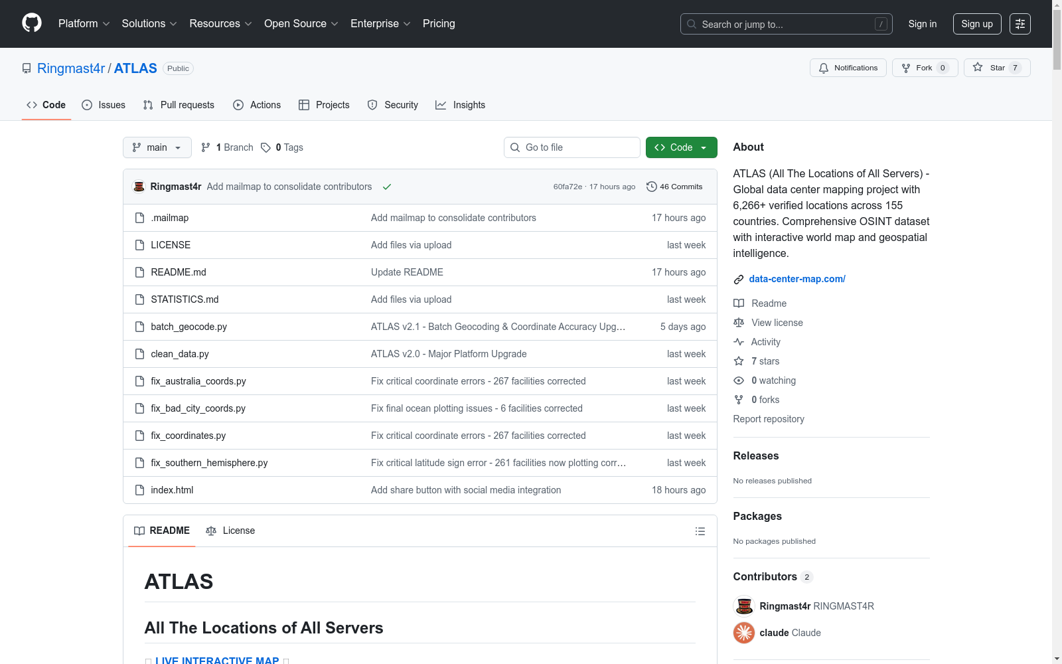This screenshot has width=1062, height=664.
Task: Select the Code repository tab
Action: pos(46,105)
